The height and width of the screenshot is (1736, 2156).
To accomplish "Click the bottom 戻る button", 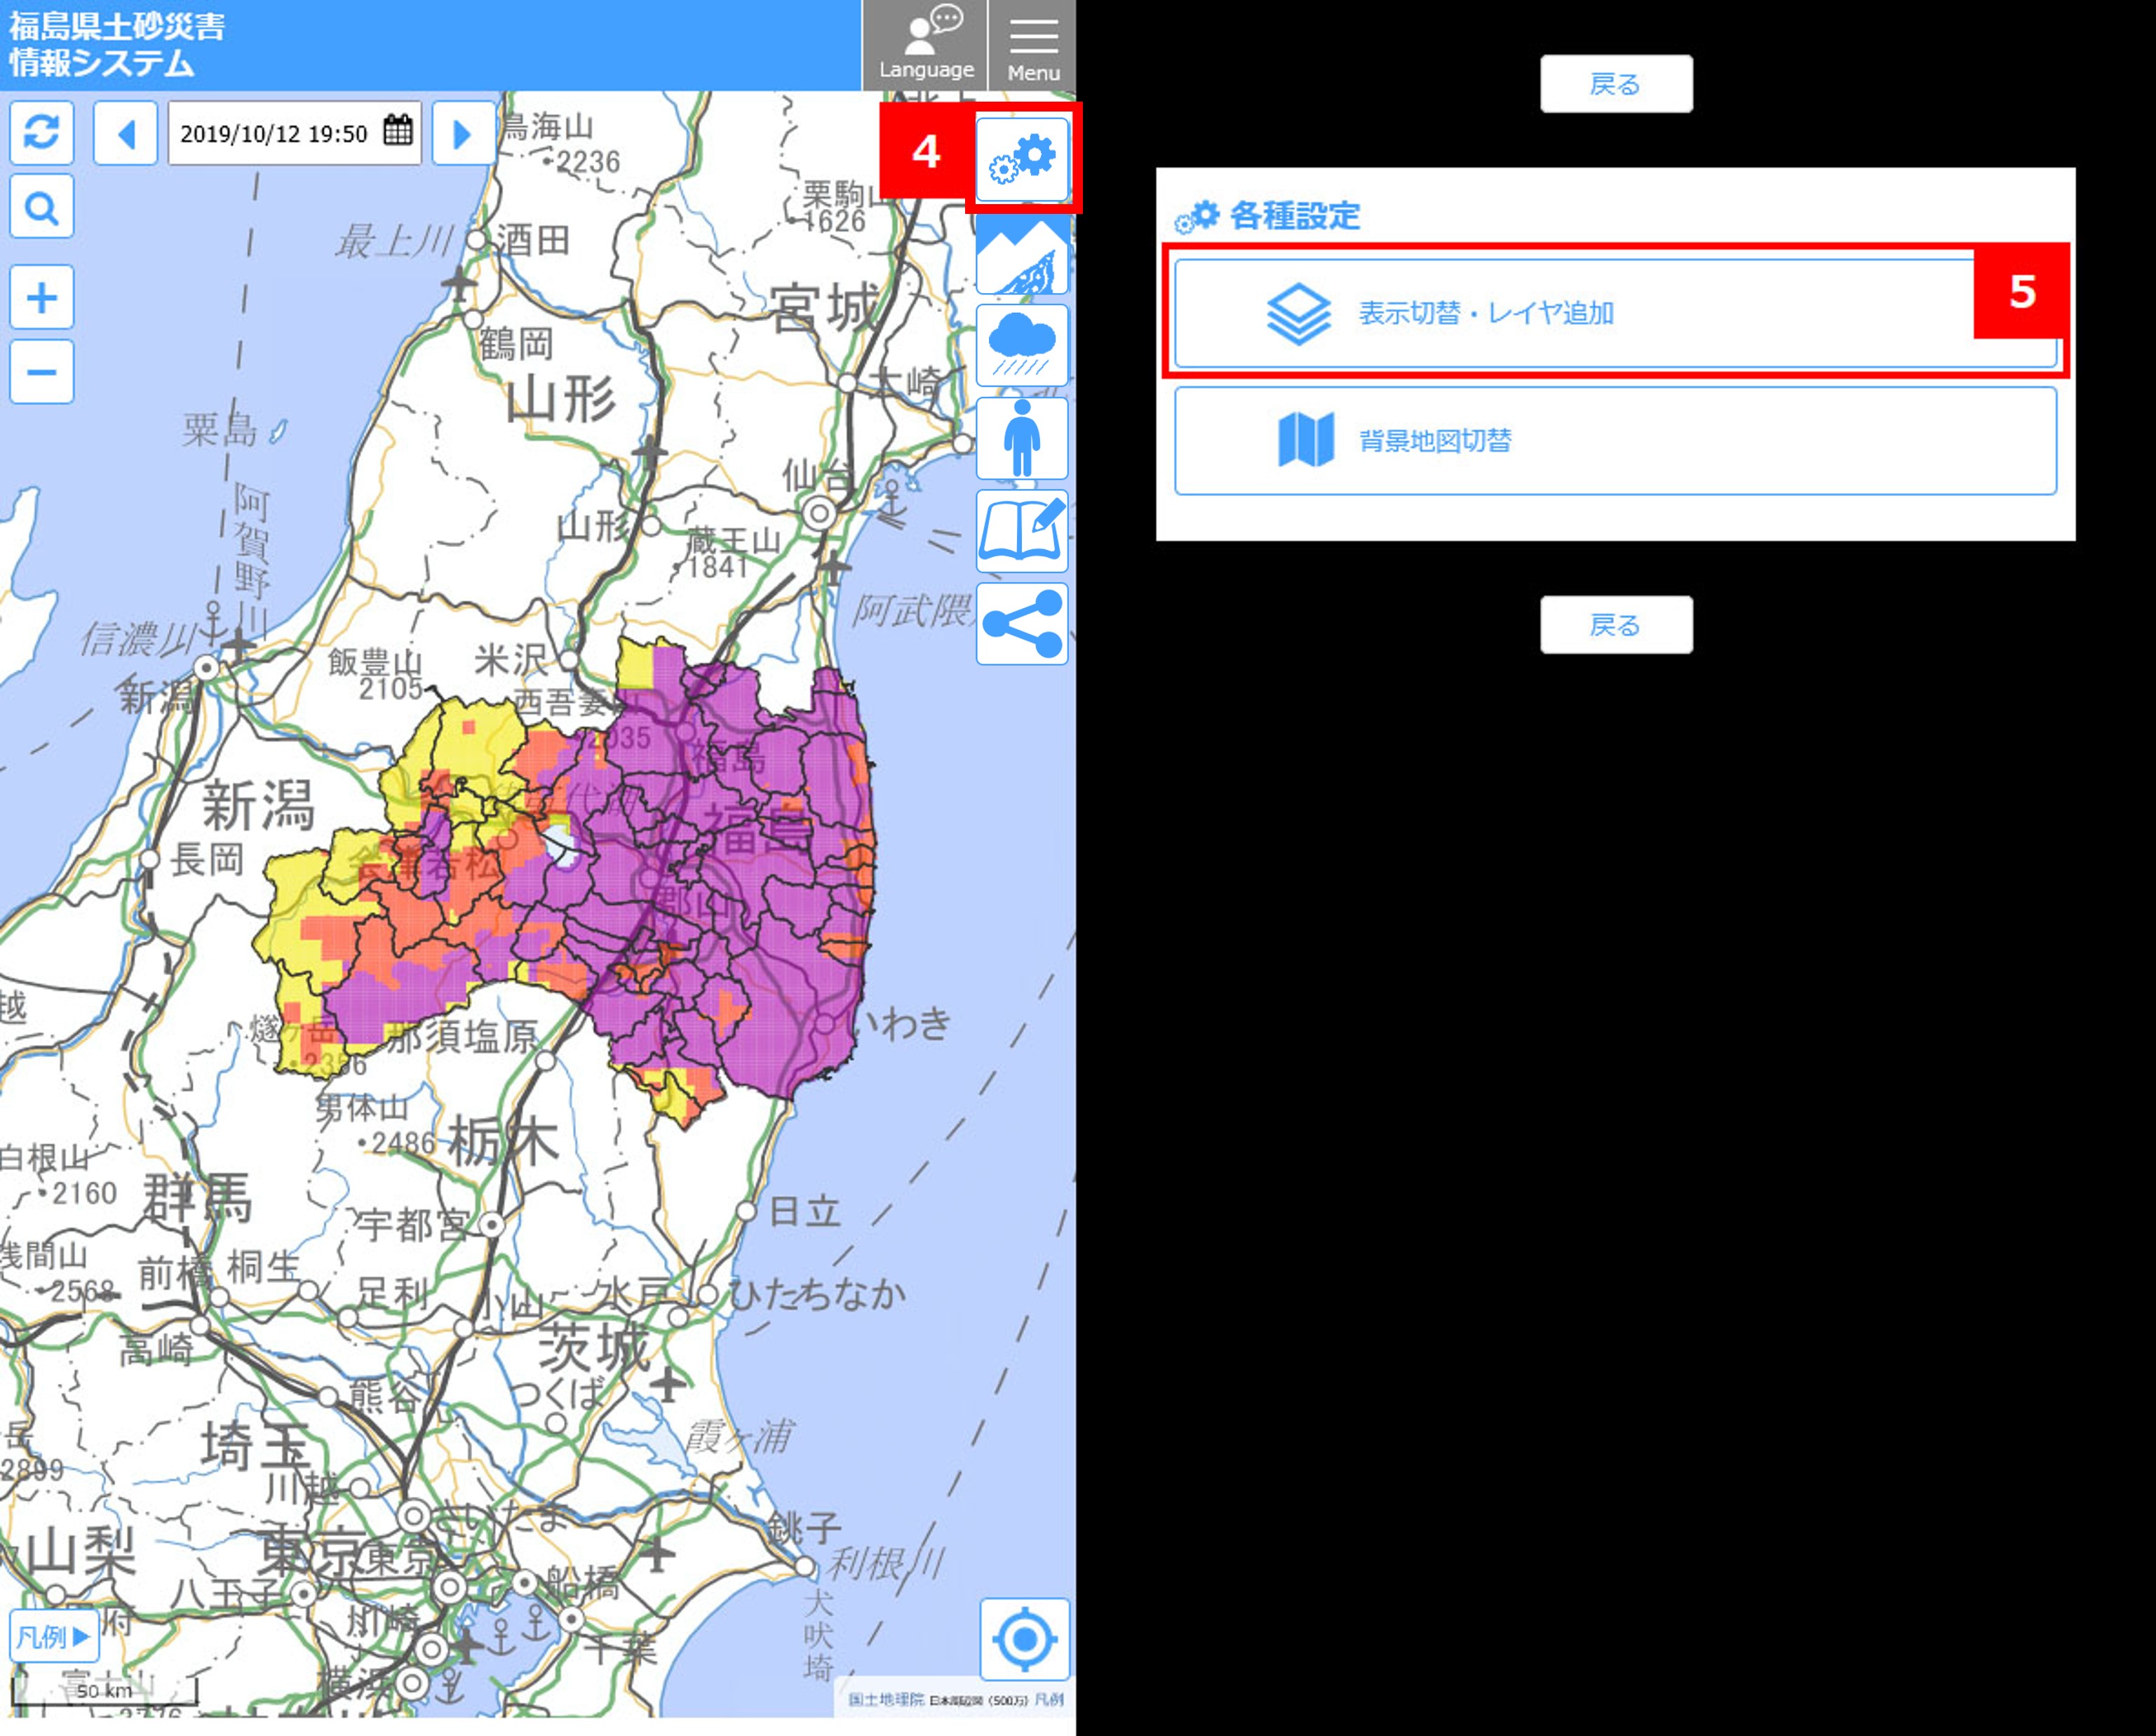I will pyautogui.click(x=1616, y=625).
